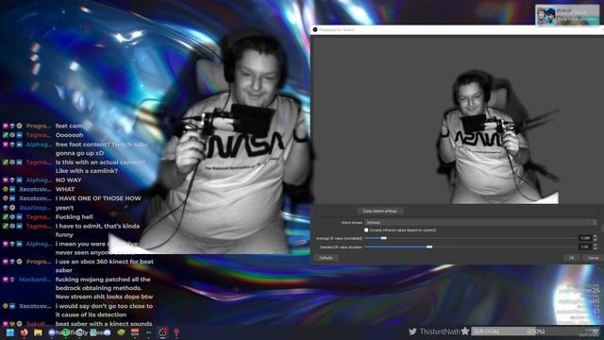604x340 pixels.
Task: Enable Dynamic infrared values checkbox
Action: 366,230
